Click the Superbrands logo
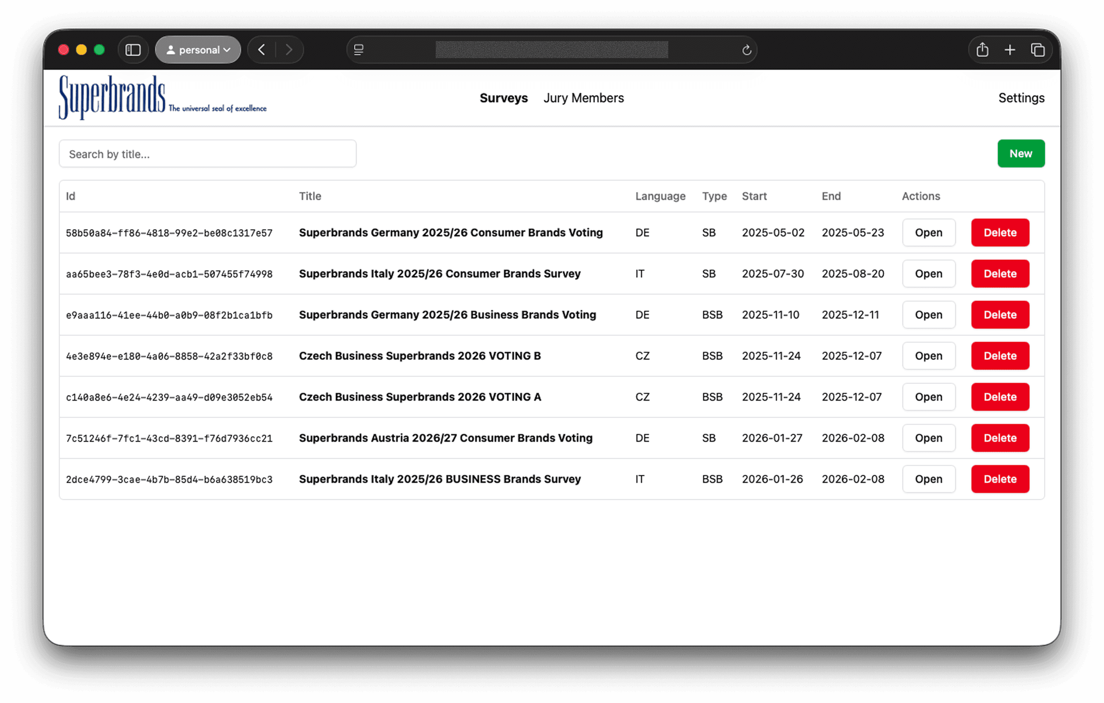This screenshot has height=703, width=1104. (162, 97)
